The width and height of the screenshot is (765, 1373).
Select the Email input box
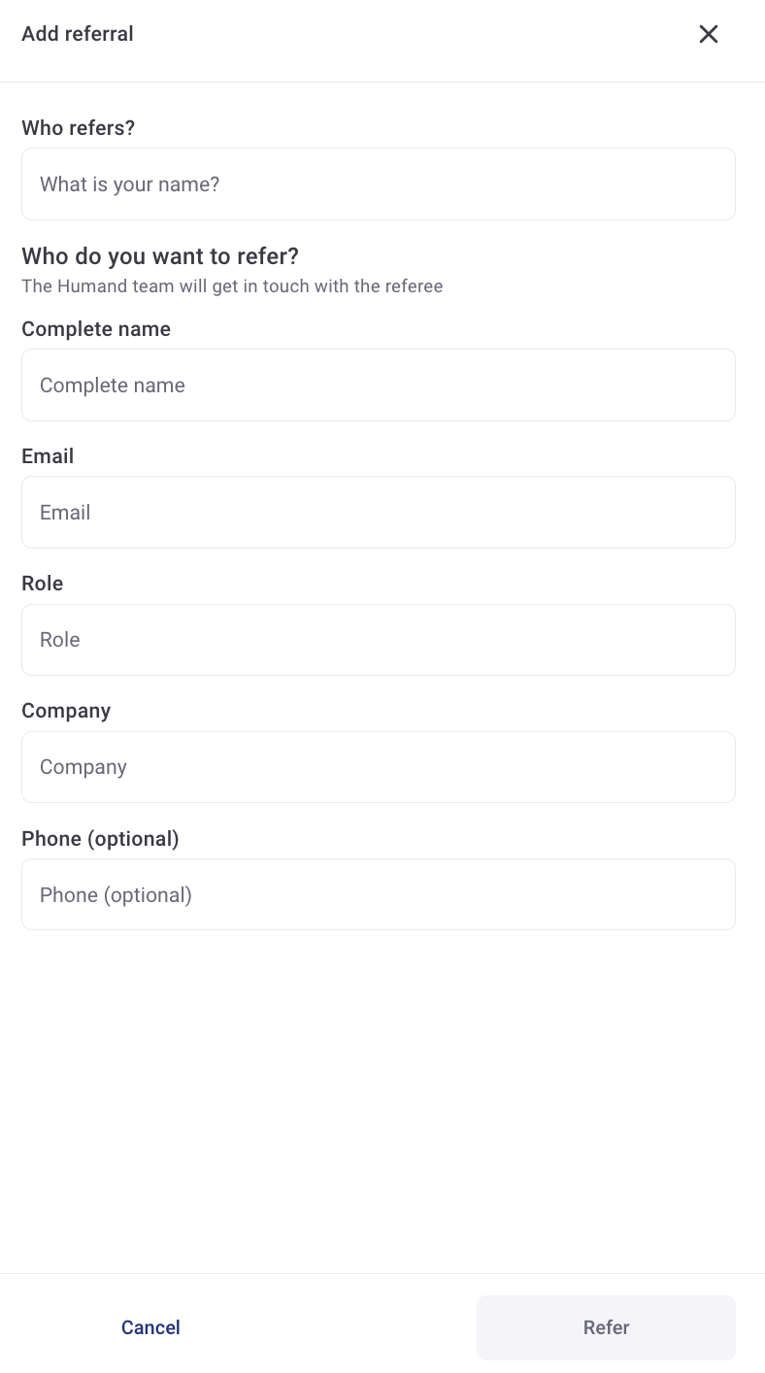click(379, 513)
